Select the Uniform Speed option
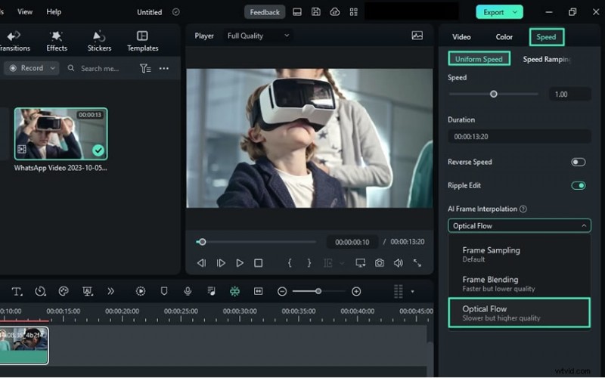The height and width of the screenshot is (378, 605). click(x=479, y=59)
